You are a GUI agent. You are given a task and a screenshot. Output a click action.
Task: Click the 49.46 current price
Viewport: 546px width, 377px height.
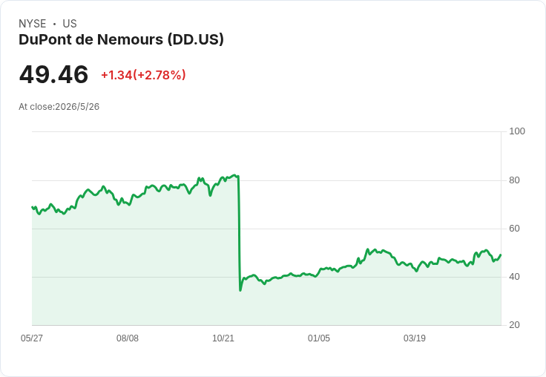tap(53, 74)
